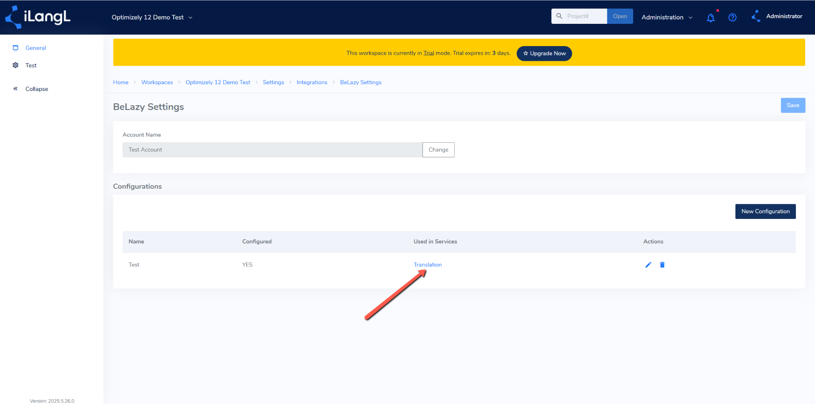
Task: Go to Workspaces breadcrumb
Action: coord(157,82)
